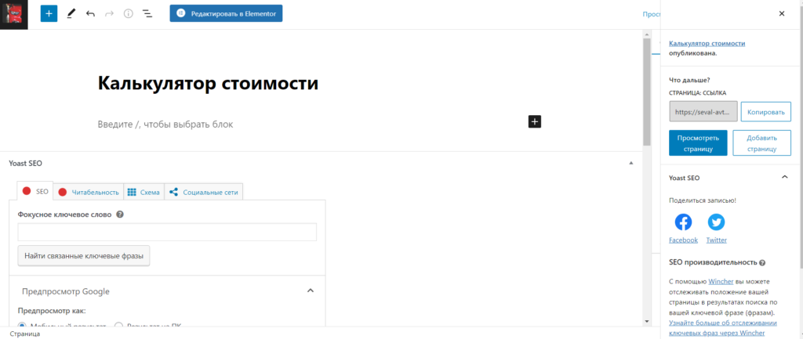Select the pencil Tools icon

71,14
